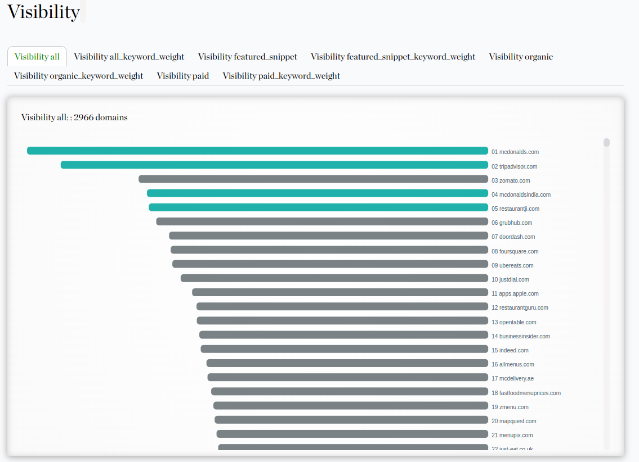Viewport: 639px width, 462px height.
Task: Click the grubhub.com gray bar
Action: tap(322, 221)
